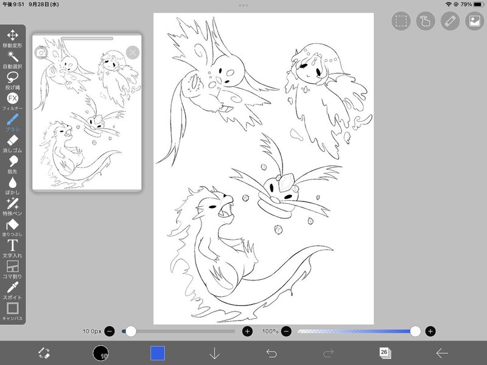
Task: Tap the reference window top drag handle
Action: (87, 38)
